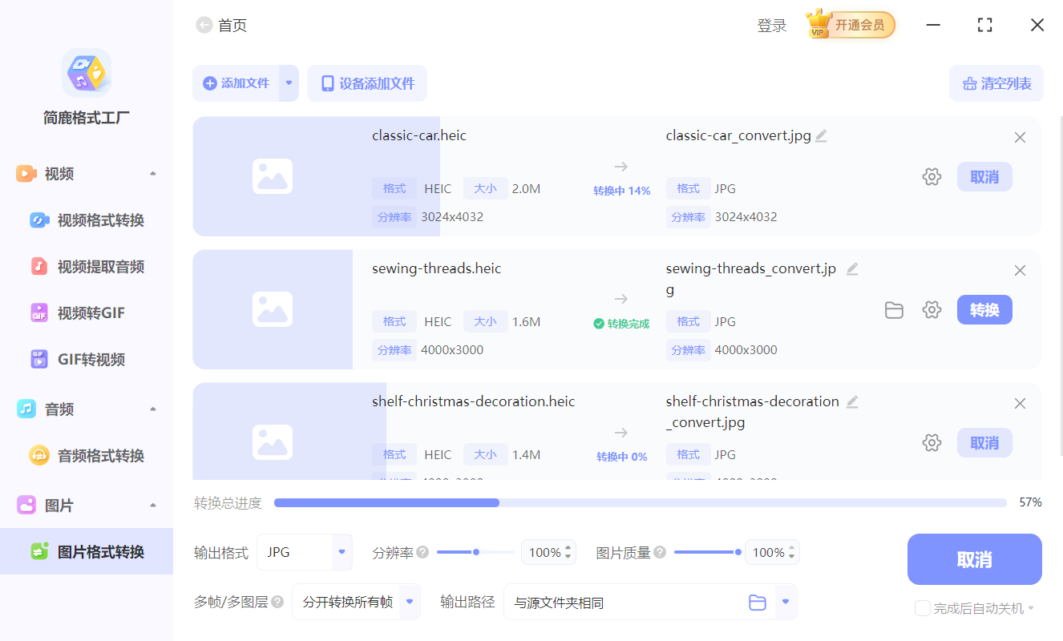Browse output folder icon in 输出路径
Screen dimensions: 1063x641
758,603
